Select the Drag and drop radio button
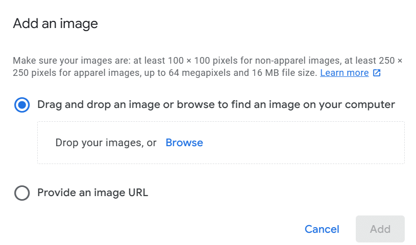 click(x=22, y=105)
